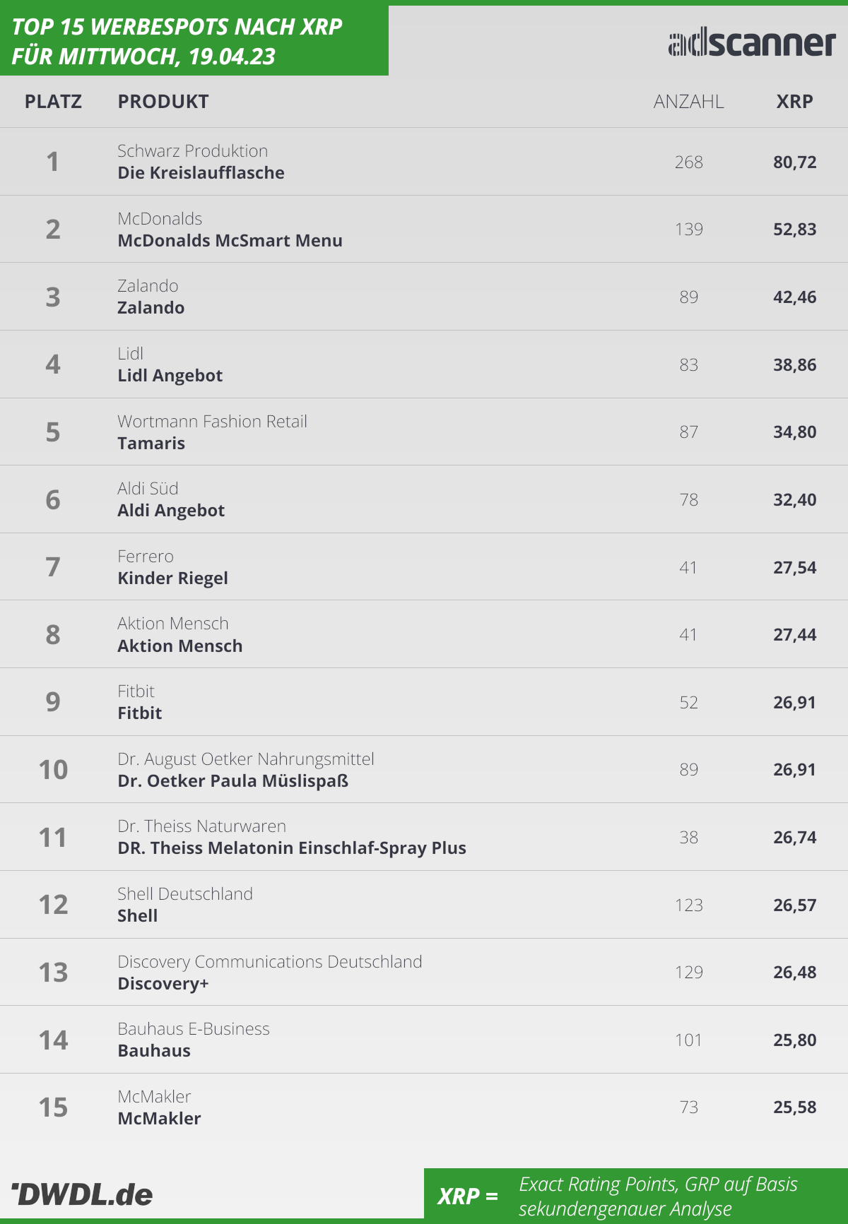Select Kinder Riegel by Ferrero

pyautogui.click(x=172, y=578)
